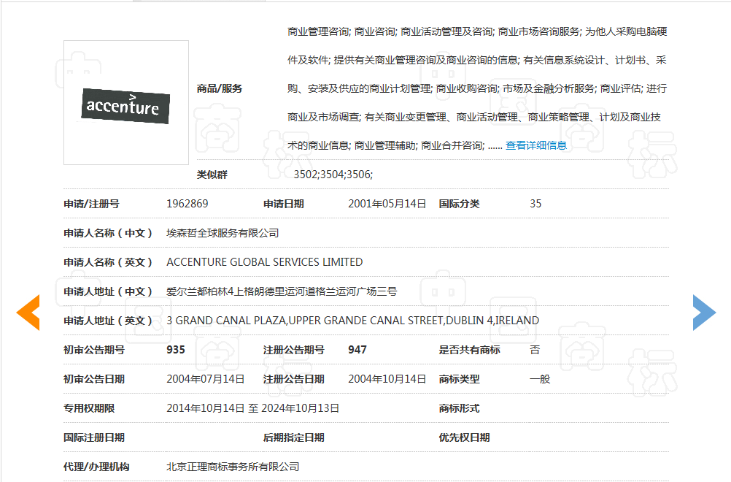731x482 pixels.
Task: Select shared trademark value 否
Action: (535, 350)
